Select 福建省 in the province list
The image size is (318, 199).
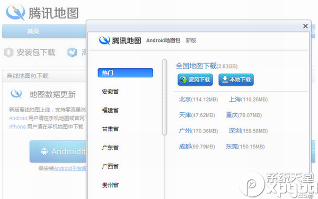[x=110, y=110]
